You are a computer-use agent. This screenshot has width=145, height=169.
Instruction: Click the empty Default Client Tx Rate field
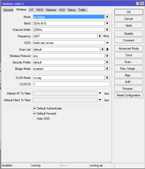point(65,100)
